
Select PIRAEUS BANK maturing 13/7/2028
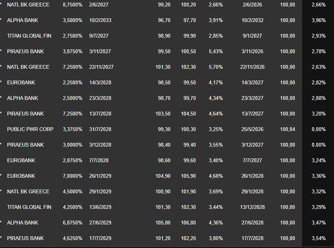[x=25, y=113]
